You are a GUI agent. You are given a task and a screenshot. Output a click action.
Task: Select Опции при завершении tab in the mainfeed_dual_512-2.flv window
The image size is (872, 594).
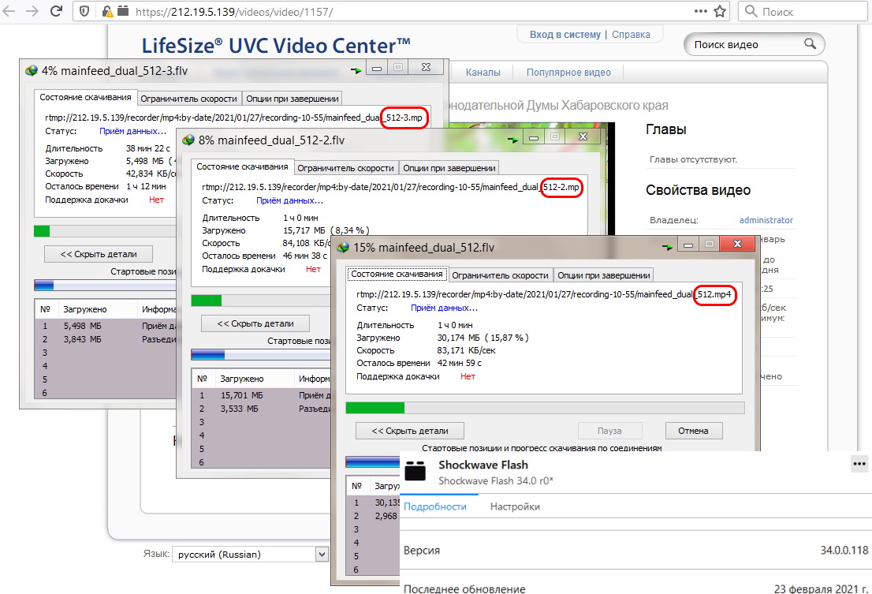click(x=449, y=168)
